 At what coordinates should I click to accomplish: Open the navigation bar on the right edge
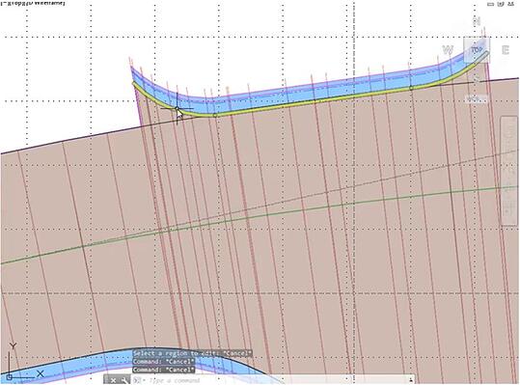tap(508, 171)
